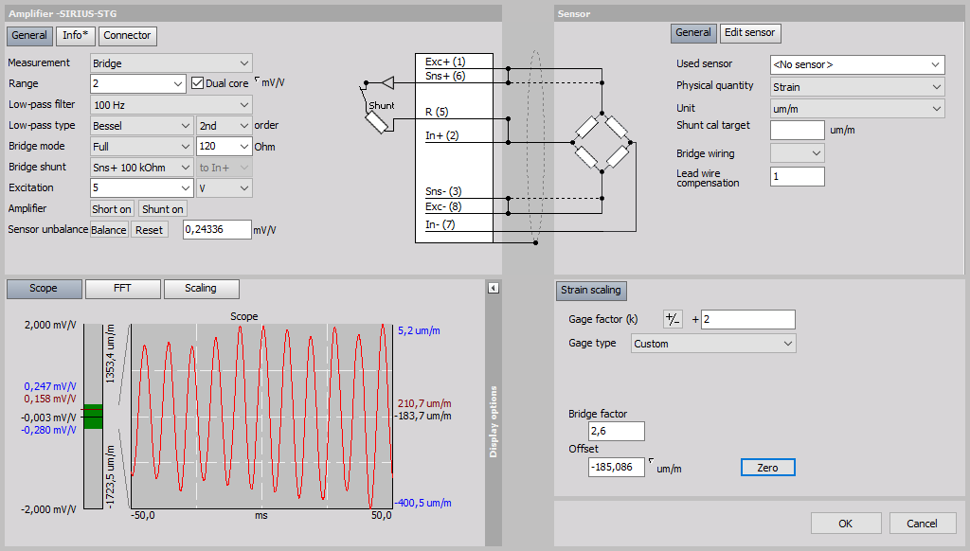970x551 pixels.
Task: Open the Bridge mode Full dropdown
Action: pos(142,147)
